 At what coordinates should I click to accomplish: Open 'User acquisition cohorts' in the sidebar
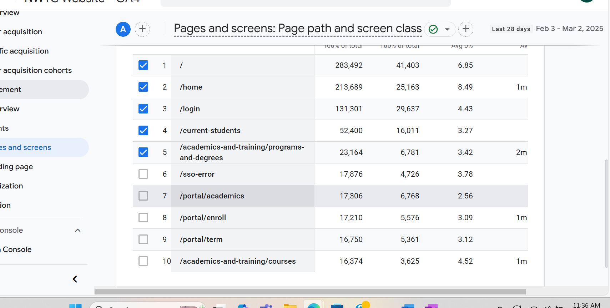[x=36, y=70]
